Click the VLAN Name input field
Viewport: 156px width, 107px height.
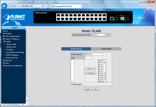pos(94,54)
